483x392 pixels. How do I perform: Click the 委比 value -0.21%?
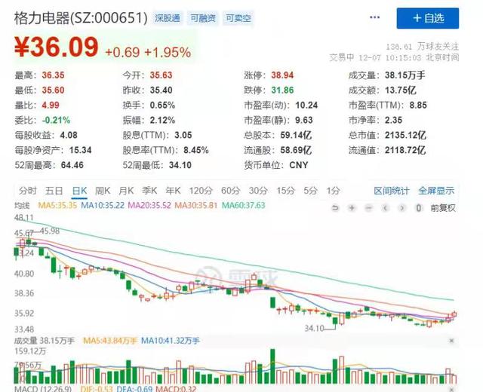(x=56, y=120)
